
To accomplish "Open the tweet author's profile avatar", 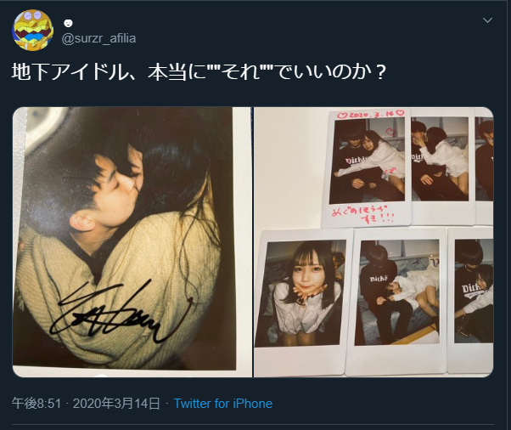I will [32, 30].
